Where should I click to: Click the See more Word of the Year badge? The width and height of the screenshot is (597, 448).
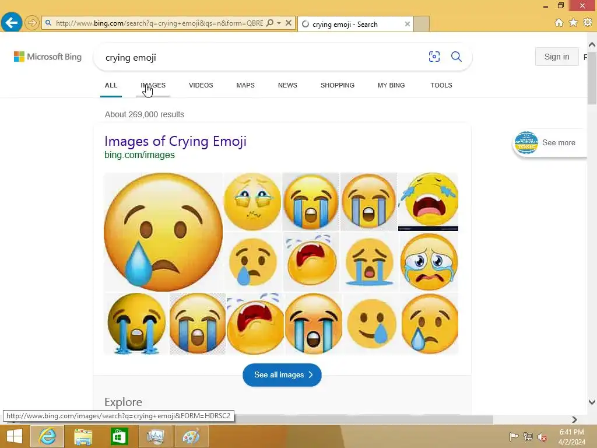coord(549,143)
